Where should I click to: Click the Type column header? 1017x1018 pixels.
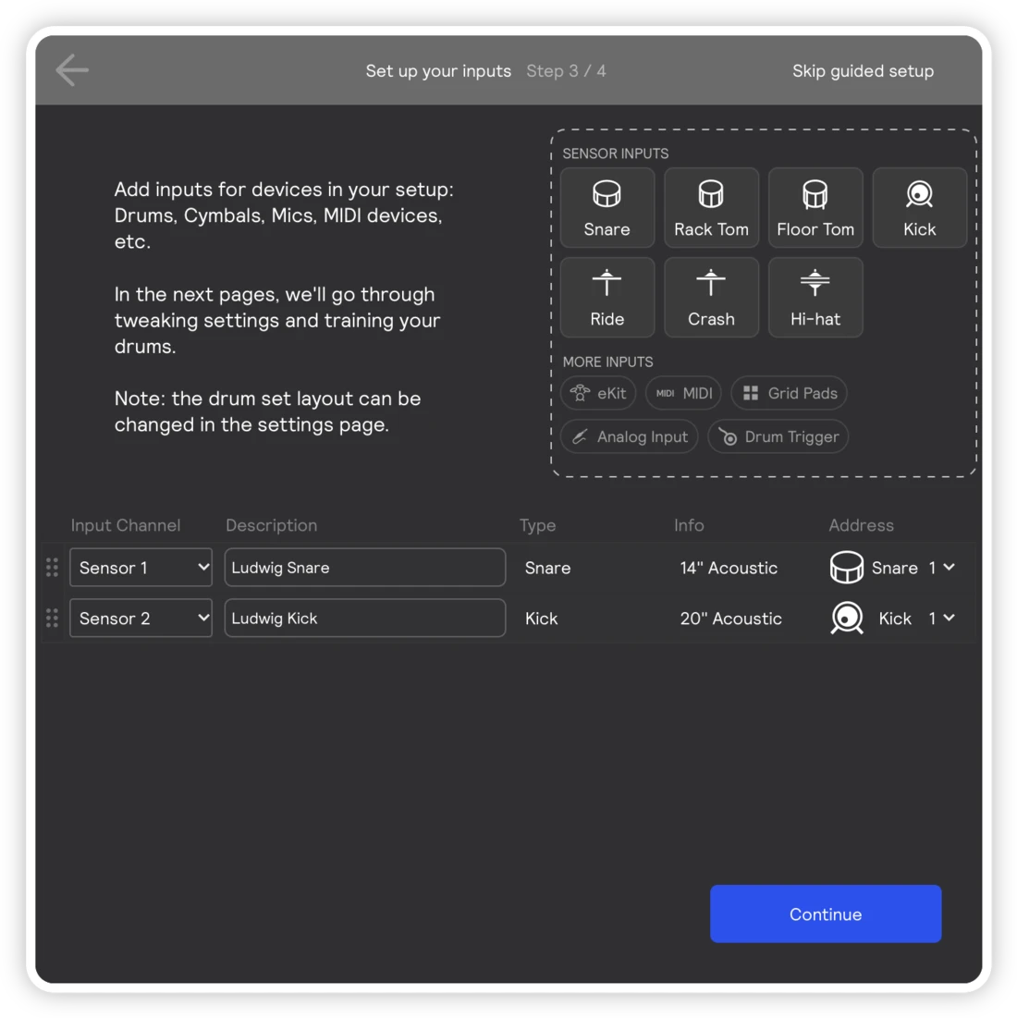pyautogui.click(x=537, y=525)
